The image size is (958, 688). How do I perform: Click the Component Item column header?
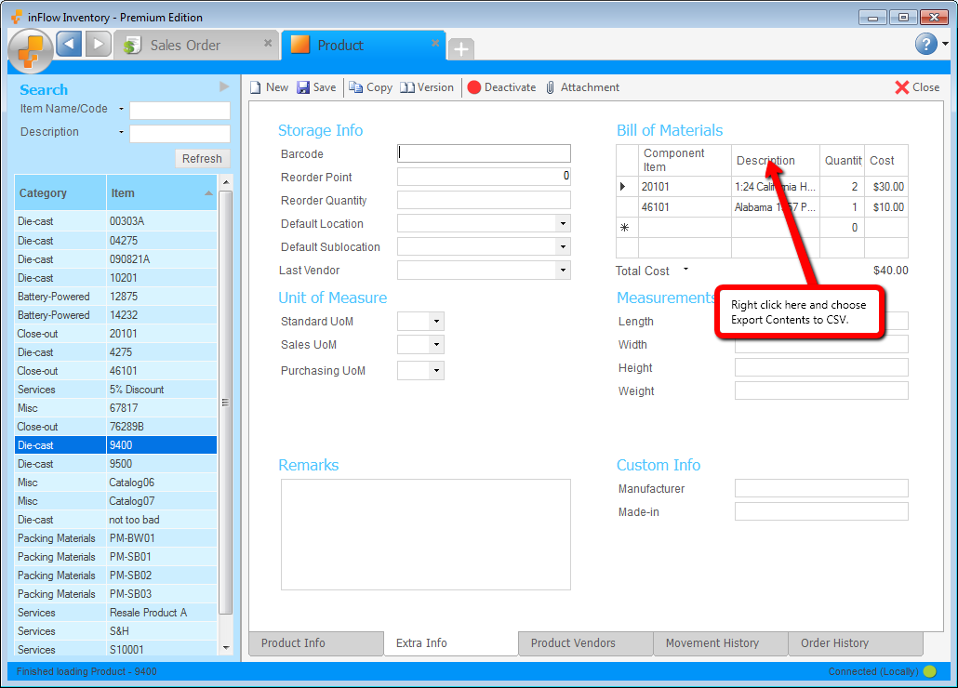[685, 161]
